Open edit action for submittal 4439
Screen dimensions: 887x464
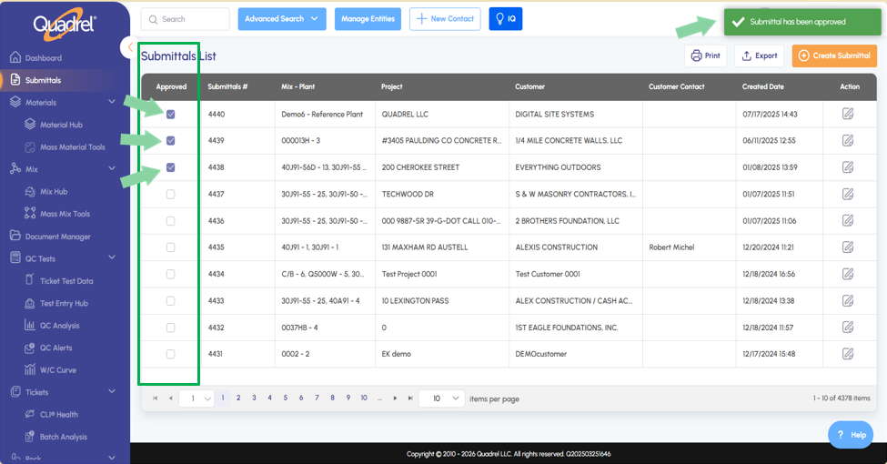click(847, 140)
